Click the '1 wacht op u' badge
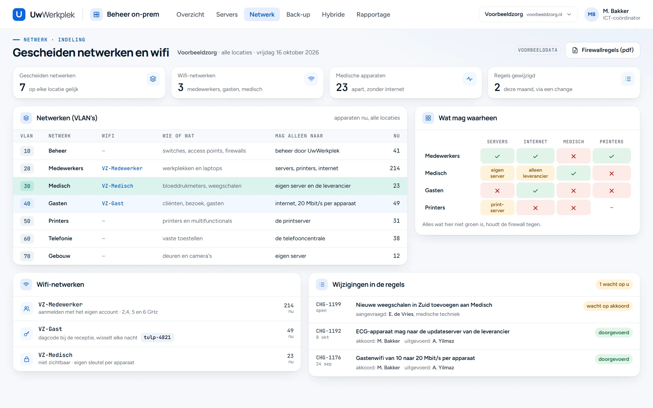 pos(614,284)
